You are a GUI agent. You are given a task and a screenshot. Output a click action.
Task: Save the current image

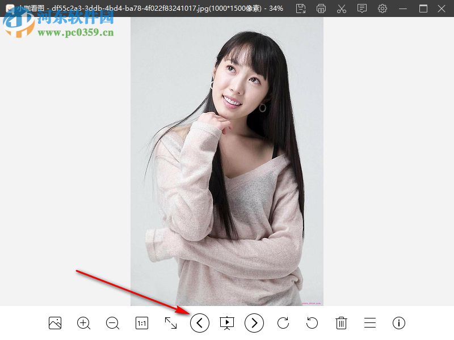click(301, 8)
